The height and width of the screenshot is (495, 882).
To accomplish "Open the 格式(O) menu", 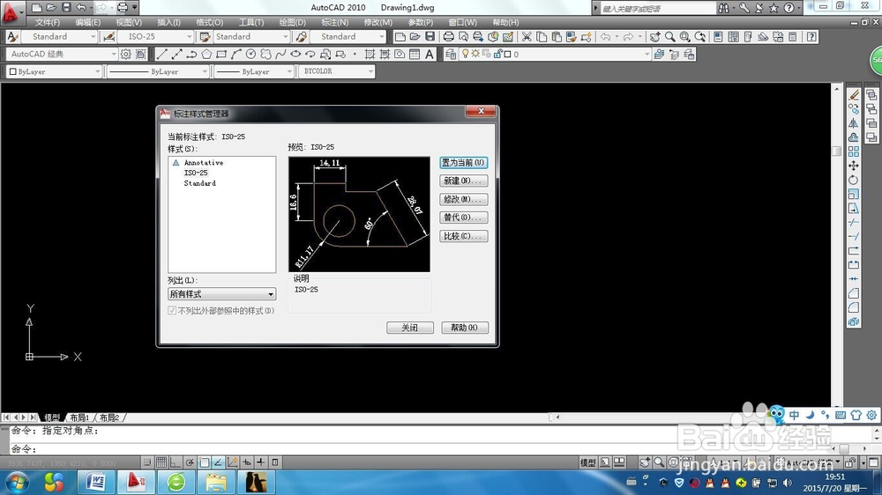I will click(209, 23).
